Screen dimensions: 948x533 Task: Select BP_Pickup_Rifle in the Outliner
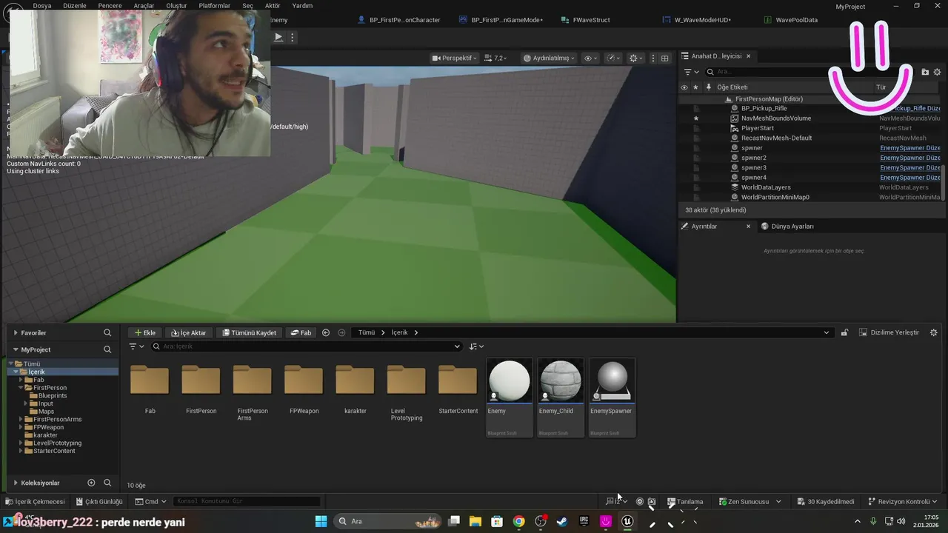point(764,108)
